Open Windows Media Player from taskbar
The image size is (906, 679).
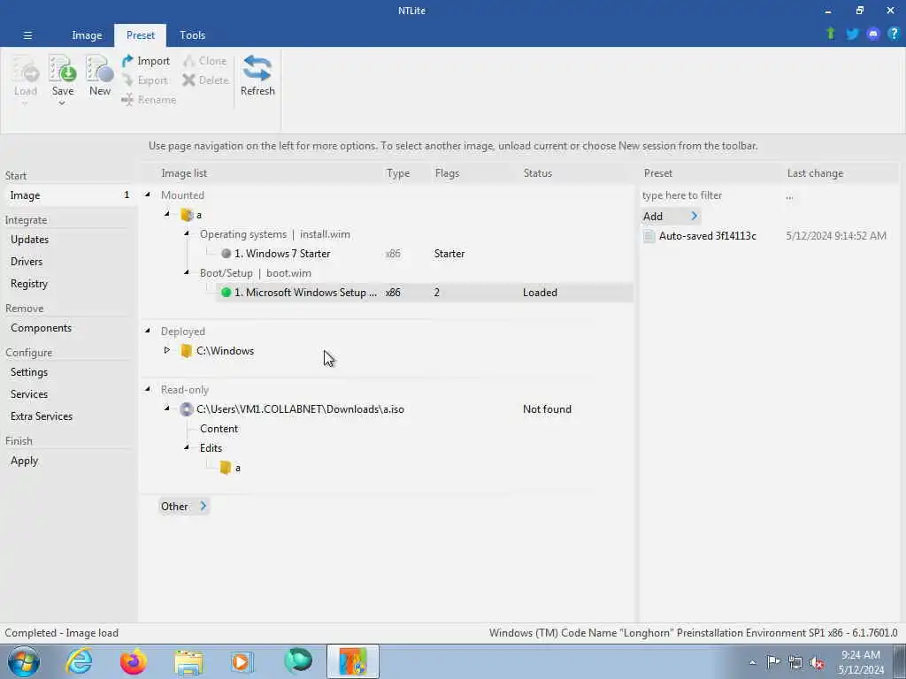(242, 661)
